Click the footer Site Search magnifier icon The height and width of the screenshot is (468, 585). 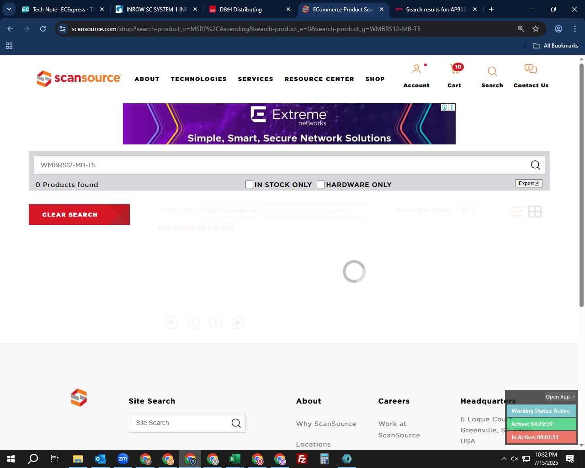(236, 423)
